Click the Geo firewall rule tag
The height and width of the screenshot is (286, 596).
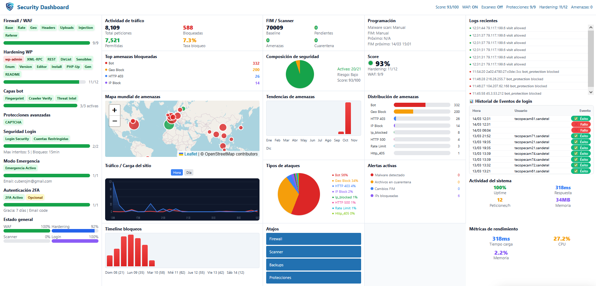33,28
